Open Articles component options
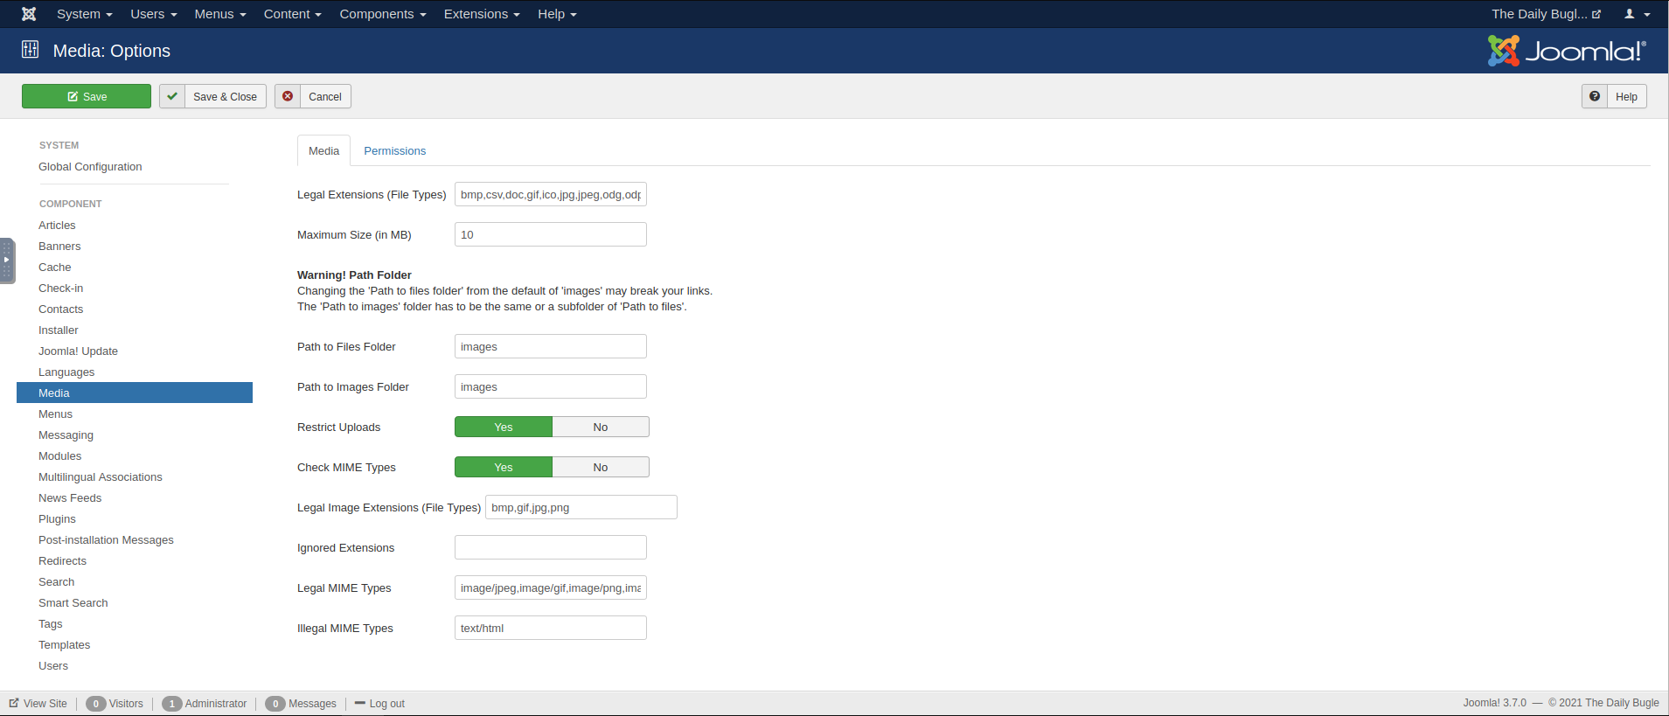 tap(57, 225)
